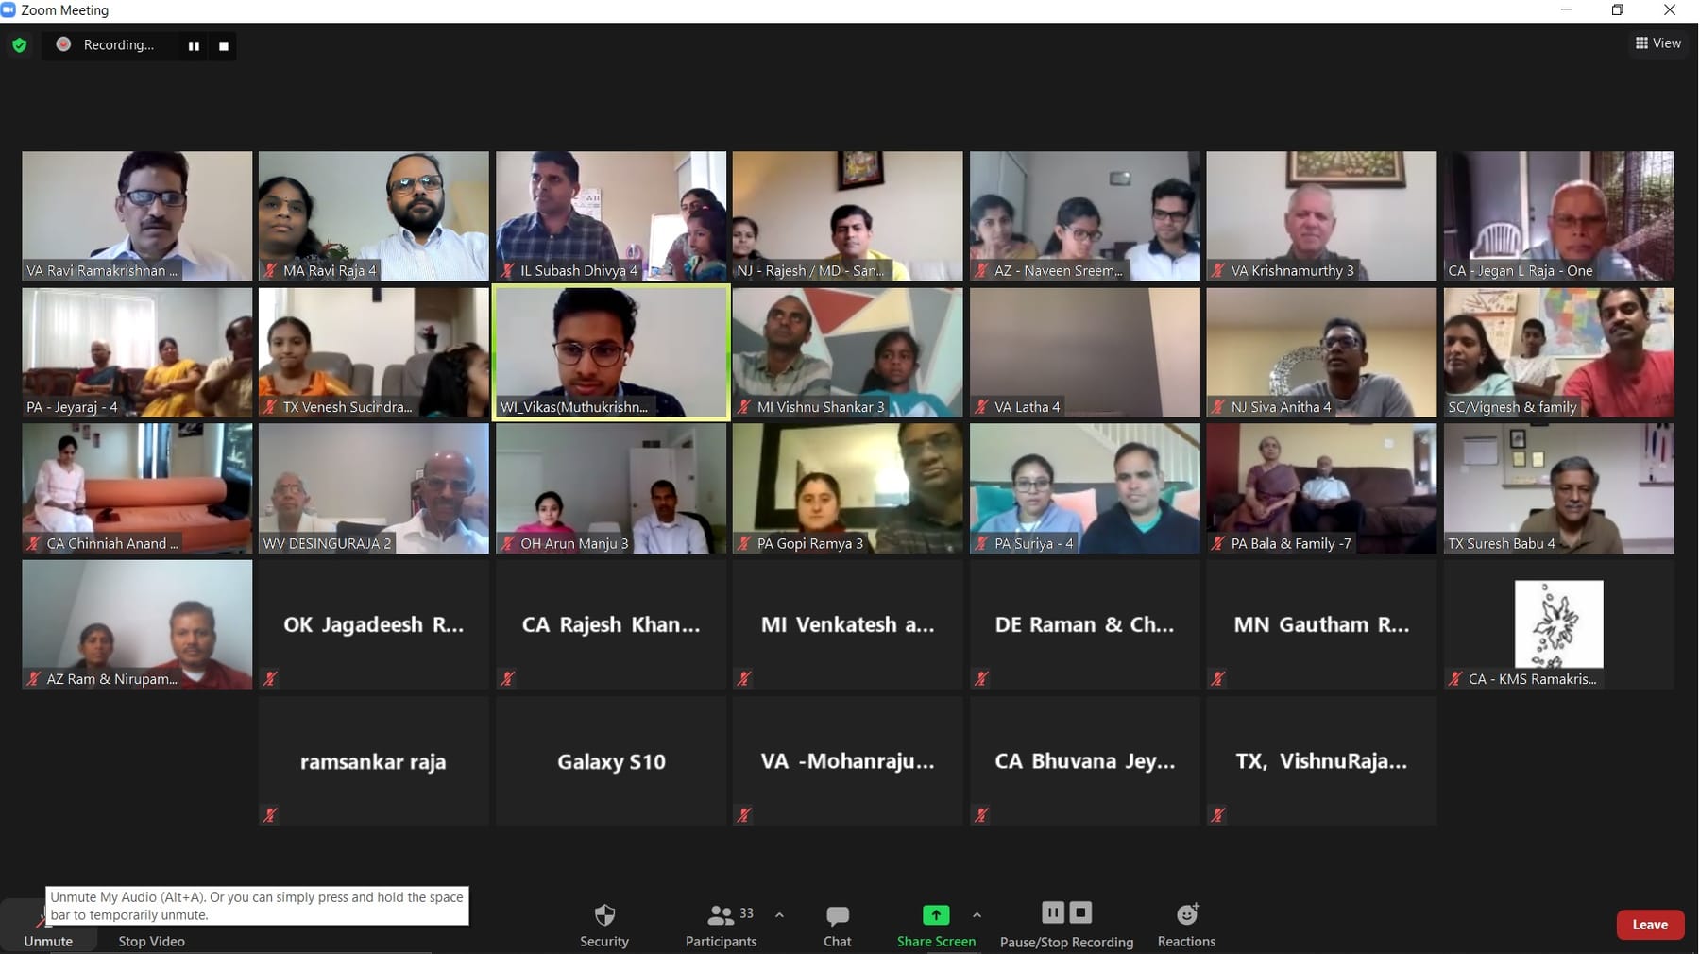
Task: Click the red Leave button
Action: [1650, 925]
